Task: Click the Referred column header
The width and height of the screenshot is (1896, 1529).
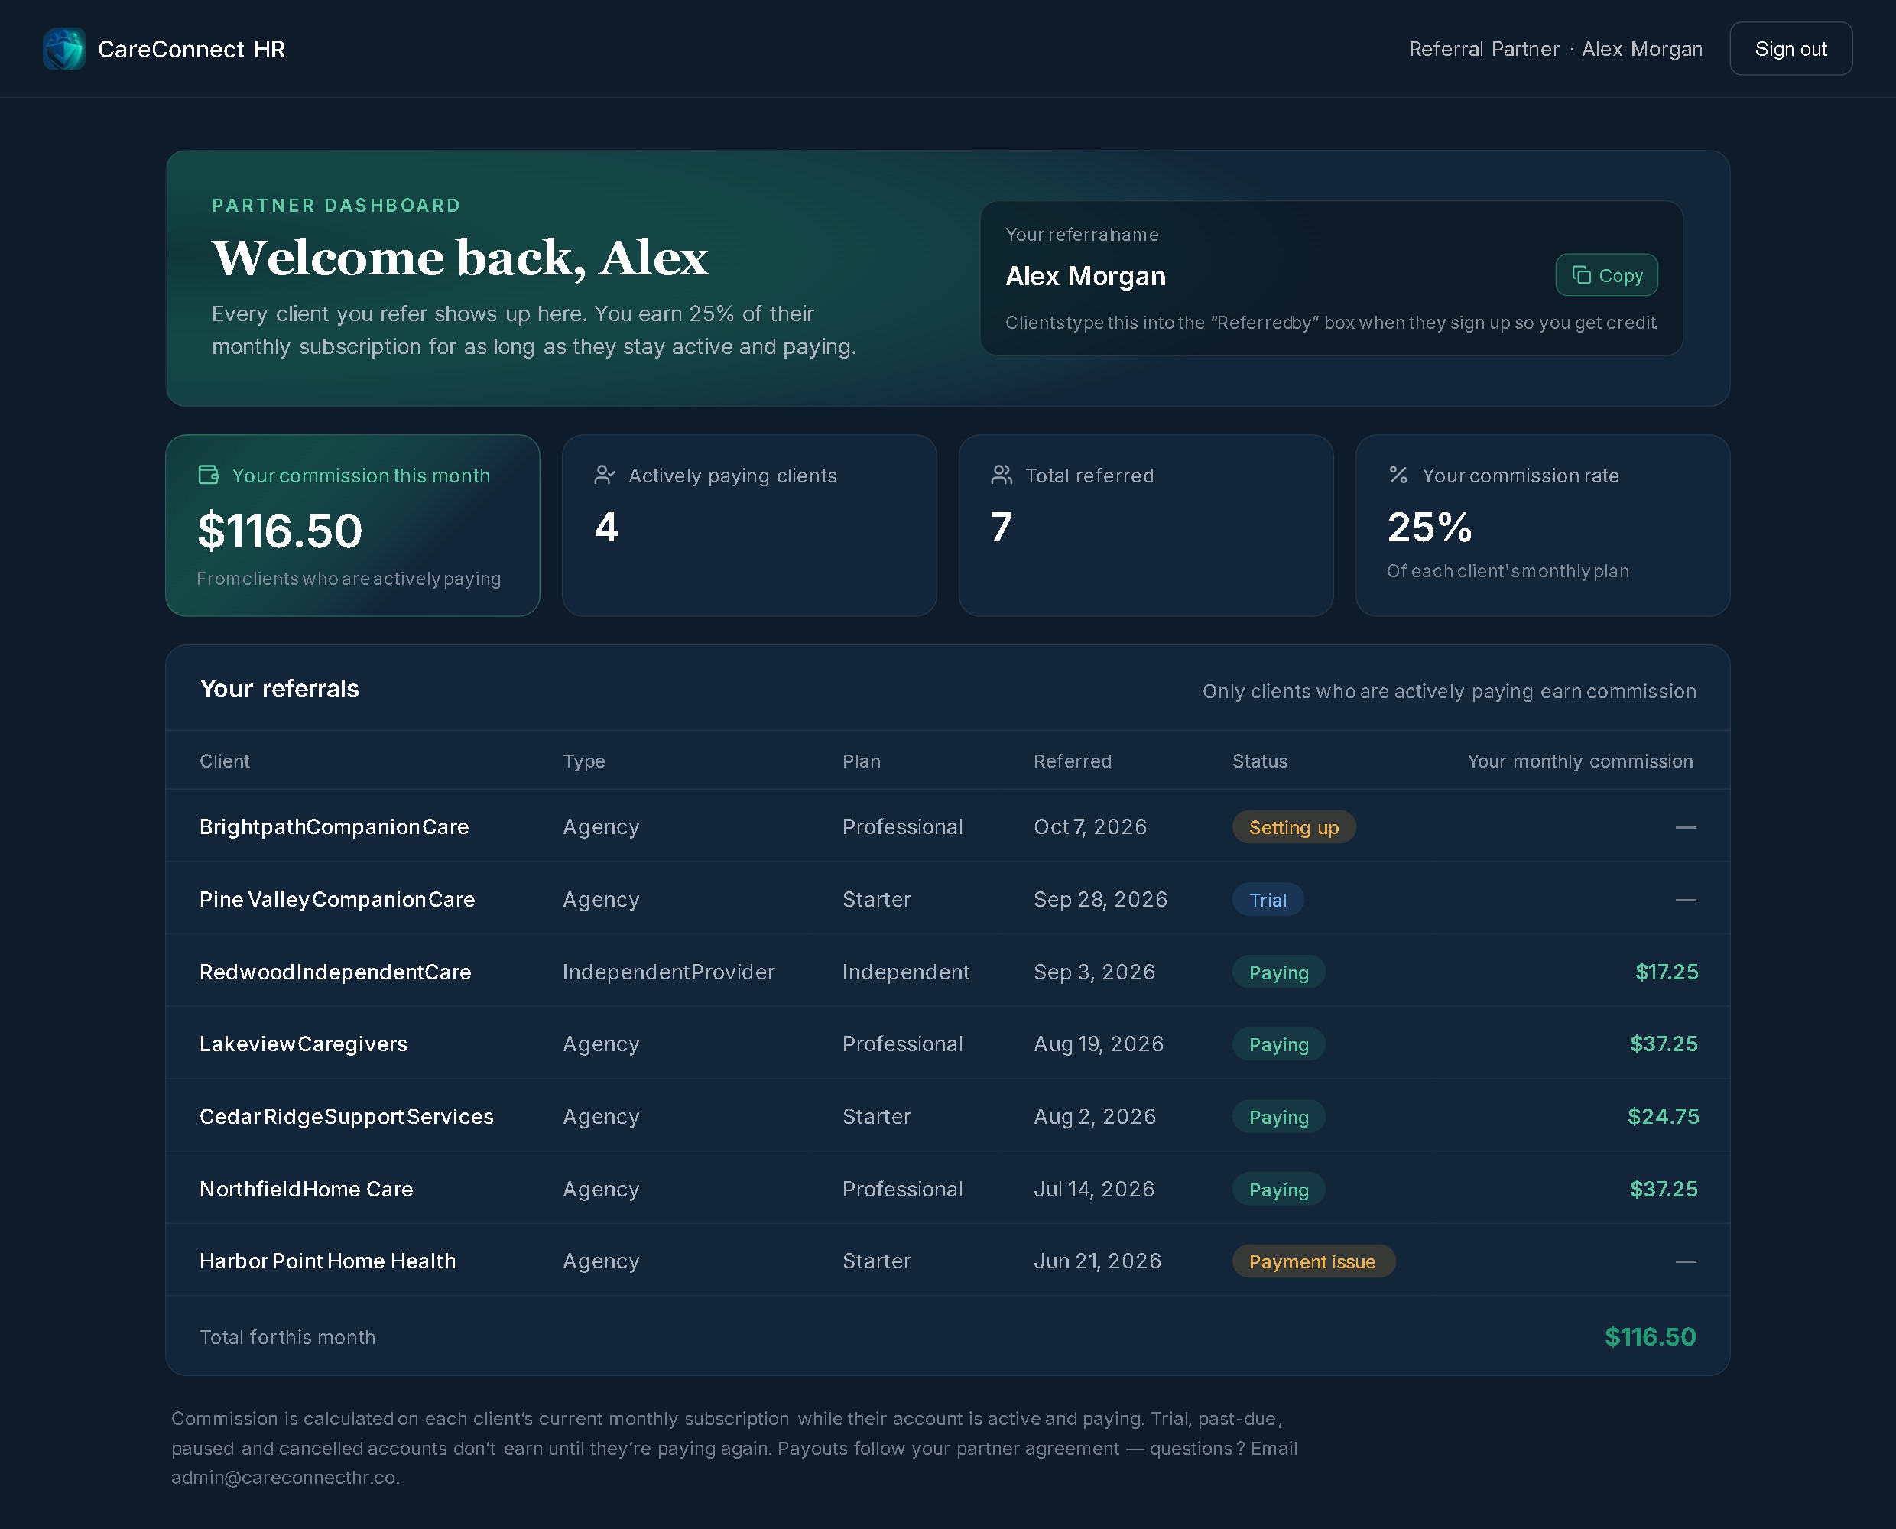Action: pyautogui.click(x=1072, y=761)
